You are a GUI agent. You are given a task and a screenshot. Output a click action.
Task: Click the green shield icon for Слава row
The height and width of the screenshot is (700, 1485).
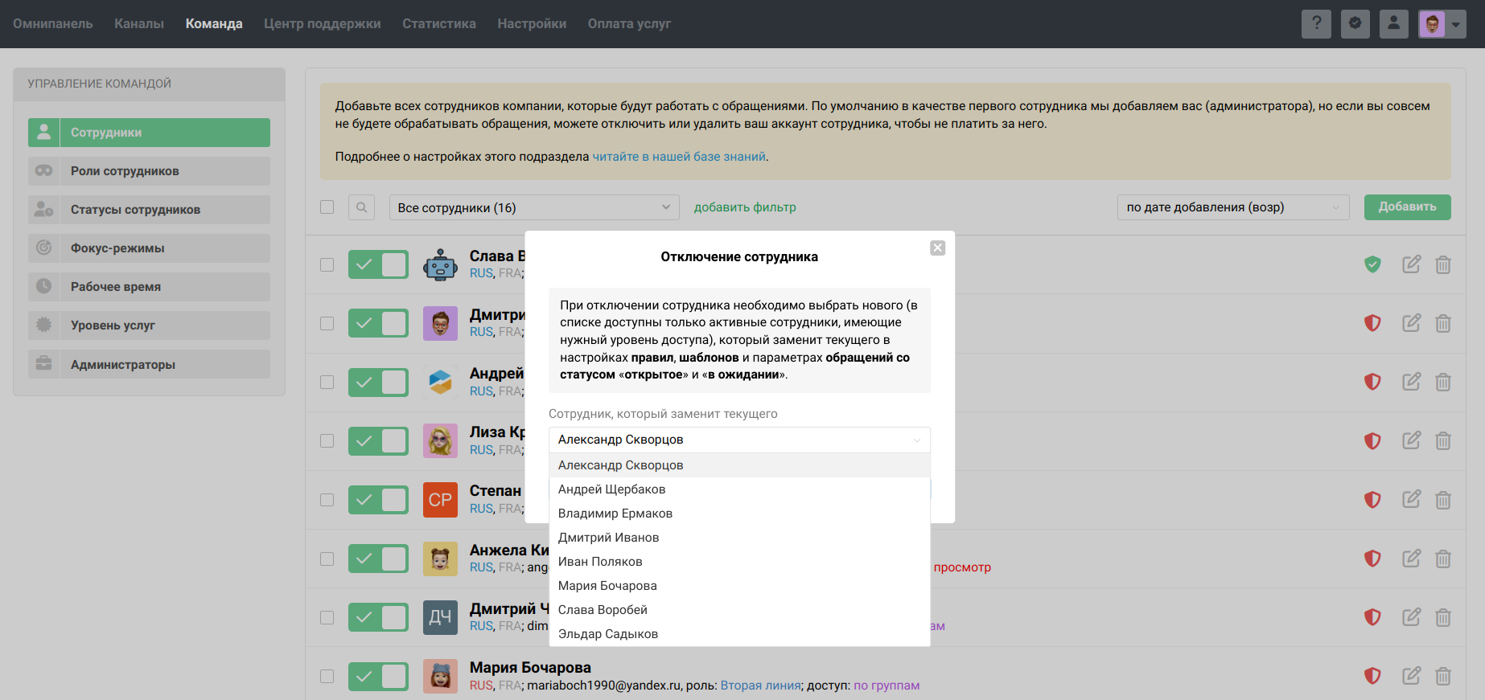point(1372,264)
